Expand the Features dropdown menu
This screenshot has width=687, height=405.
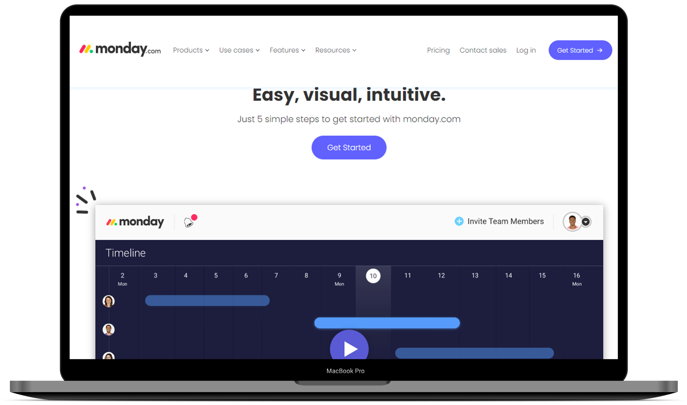click(288, 50)
